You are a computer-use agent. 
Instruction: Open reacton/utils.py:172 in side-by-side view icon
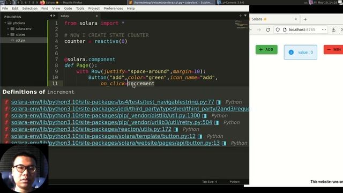[176, 129]
